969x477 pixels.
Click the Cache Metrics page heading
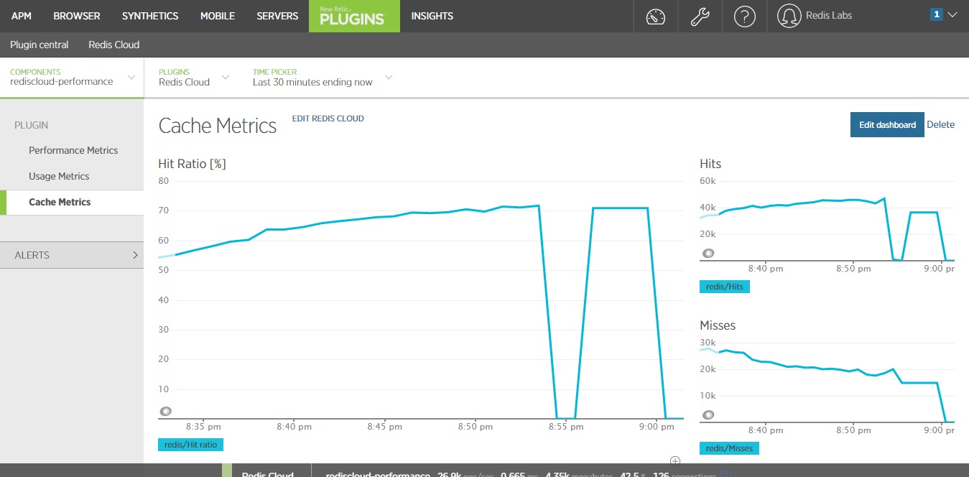point(218,126)
